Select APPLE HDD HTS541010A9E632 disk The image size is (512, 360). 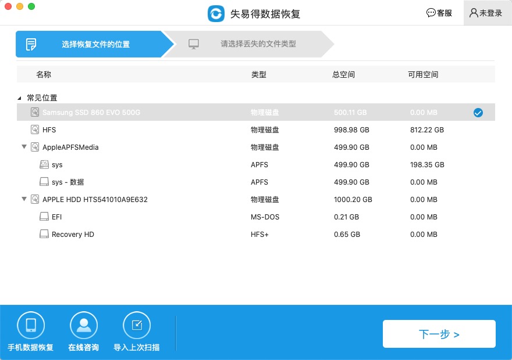click(x=255, y=199)
